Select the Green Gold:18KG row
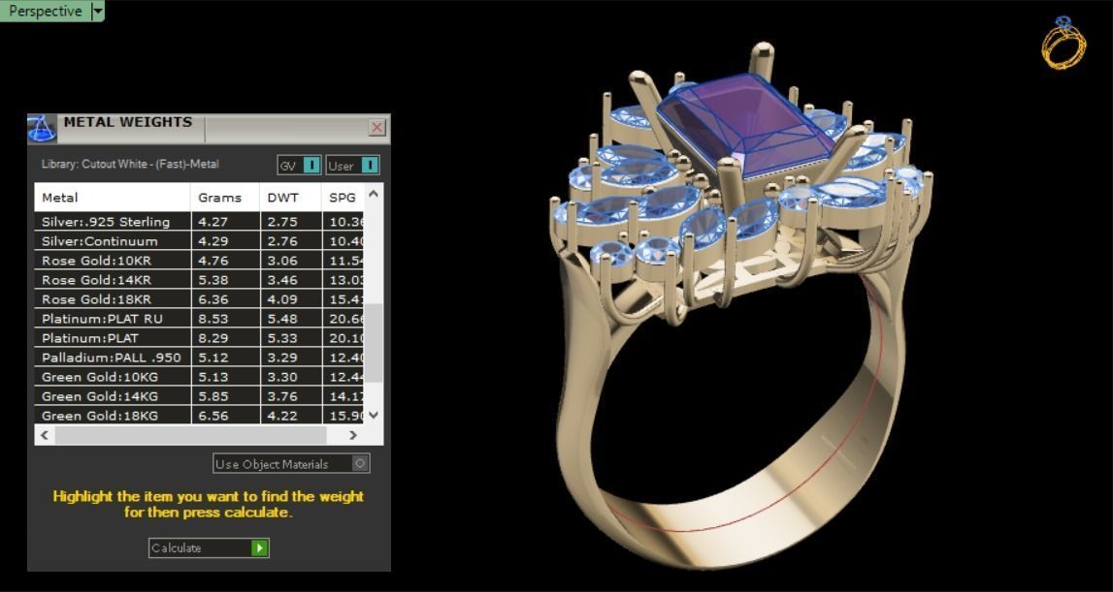This screenshot has width=1113, height=592. pos(200,416)
